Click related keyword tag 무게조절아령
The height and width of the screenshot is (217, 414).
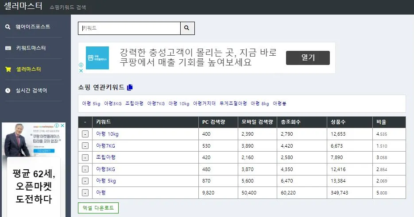pos(233,103)
